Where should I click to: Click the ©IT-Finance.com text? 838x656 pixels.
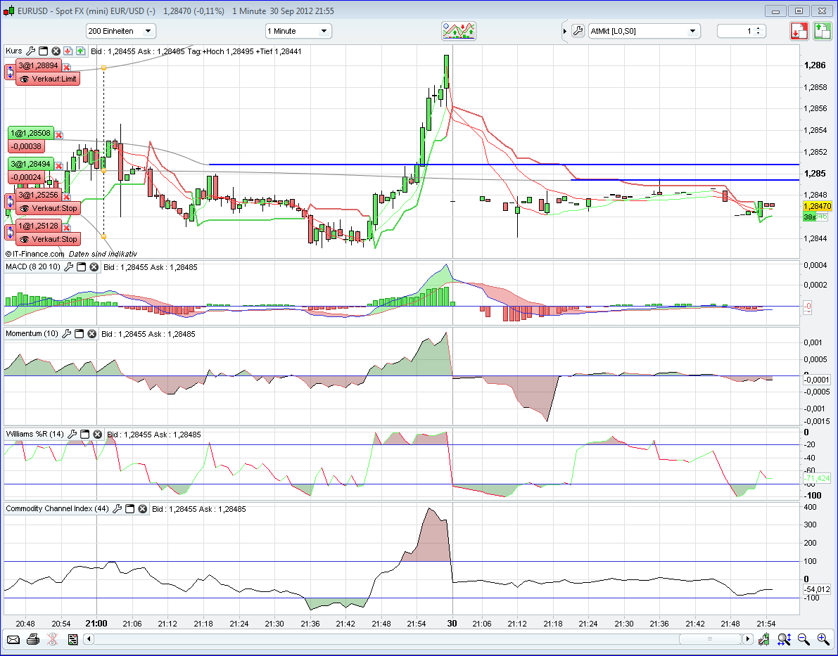point(34,255)
